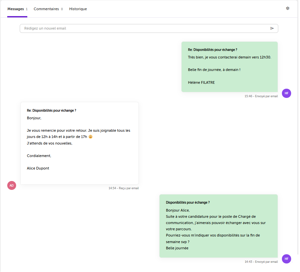The image size is (300, 272).
Task: Click the 'Rédigez un nouvel email' field
Action: [x=149, y=29]
